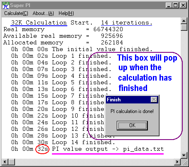The image size is (189, 167).
Task: Click the '32s' time value
Action: (43, 149)
